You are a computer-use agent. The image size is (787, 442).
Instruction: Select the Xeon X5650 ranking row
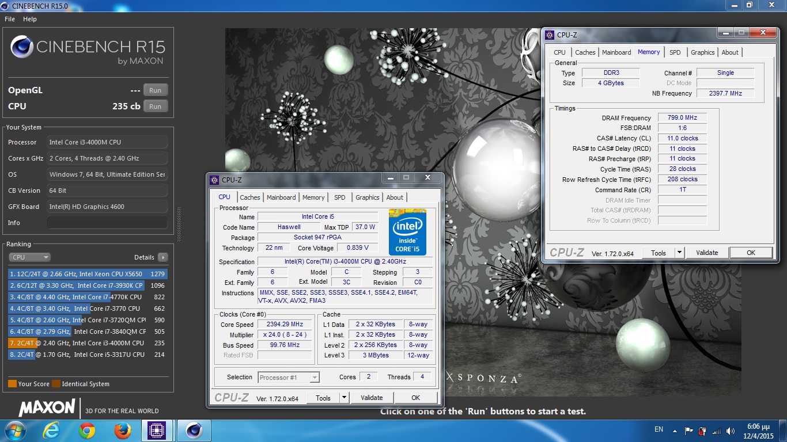click(88, 274)
